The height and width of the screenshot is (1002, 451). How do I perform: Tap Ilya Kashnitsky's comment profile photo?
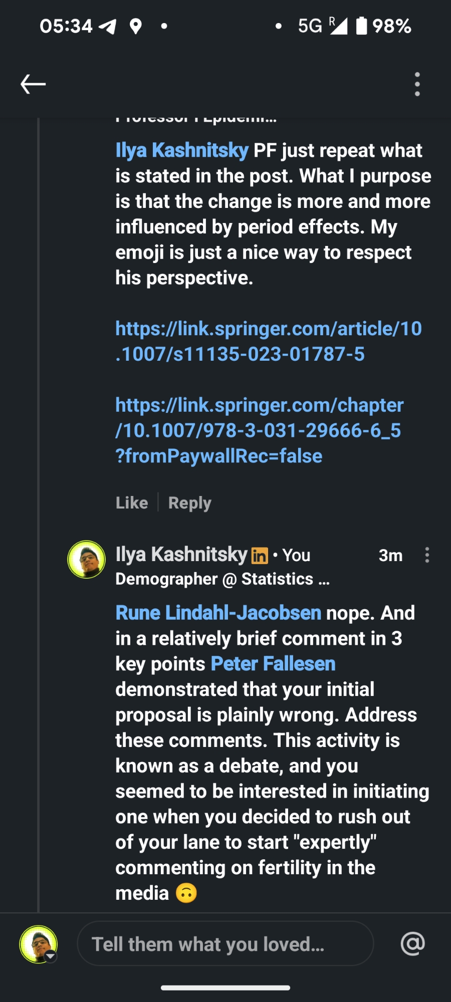click(x=87, y=560)
